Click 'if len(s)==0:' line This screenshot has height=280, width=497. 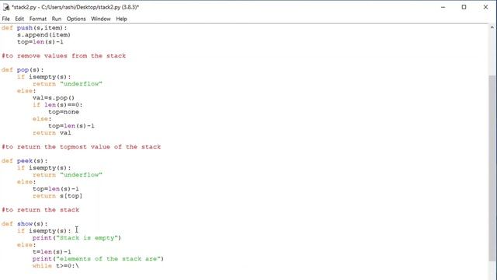coord(57,105)
